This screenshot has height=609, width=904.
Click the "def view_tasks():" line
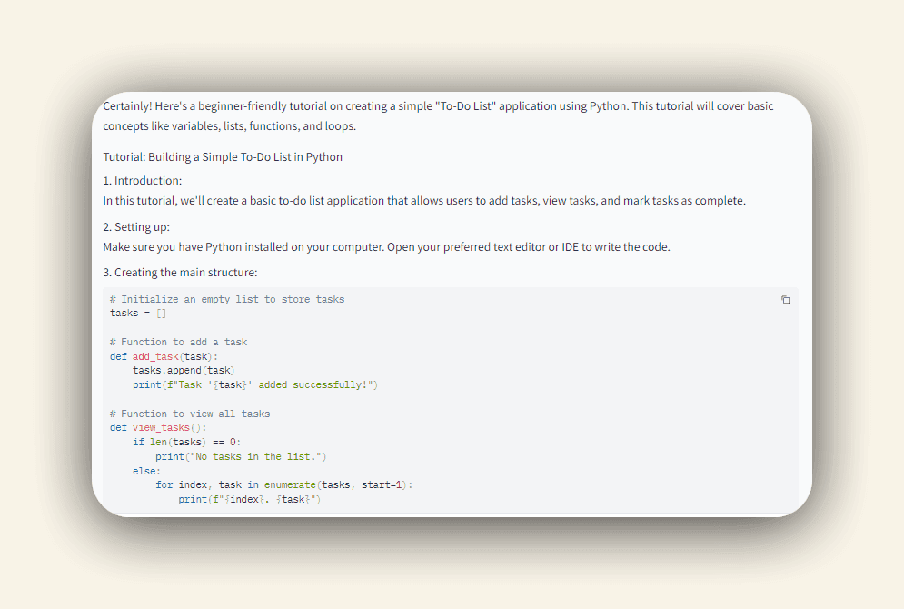(158, 428)
